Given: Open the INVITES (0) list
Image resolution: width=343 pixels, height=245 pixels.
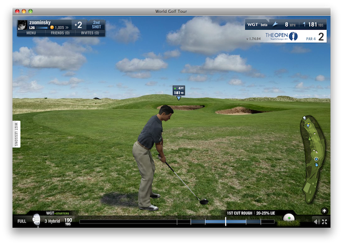Looking at the screenshot, I should [90, 33].
